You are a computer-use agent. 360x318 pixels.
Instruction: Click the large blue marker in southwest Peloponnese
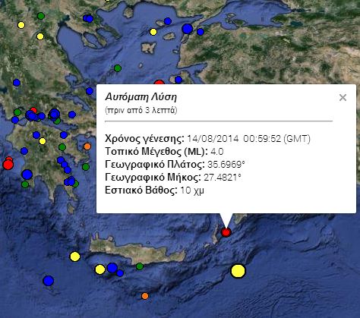click(x=27, y=175)
